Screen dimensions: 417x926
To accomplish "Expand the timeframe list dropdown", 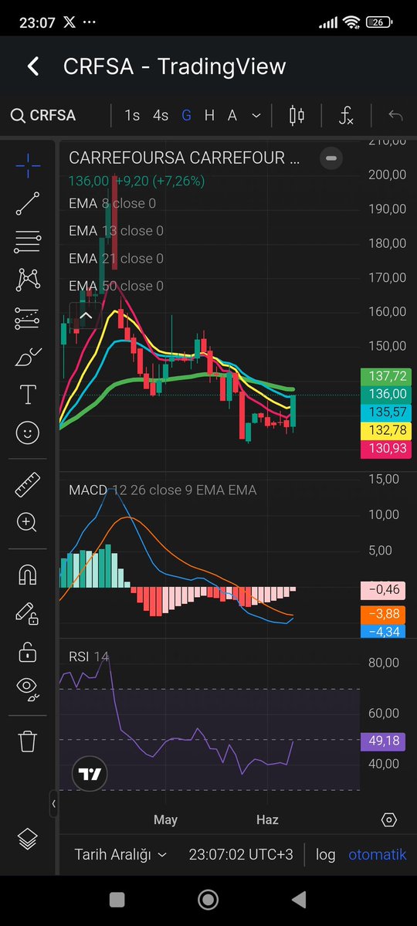I will point(256,116).
